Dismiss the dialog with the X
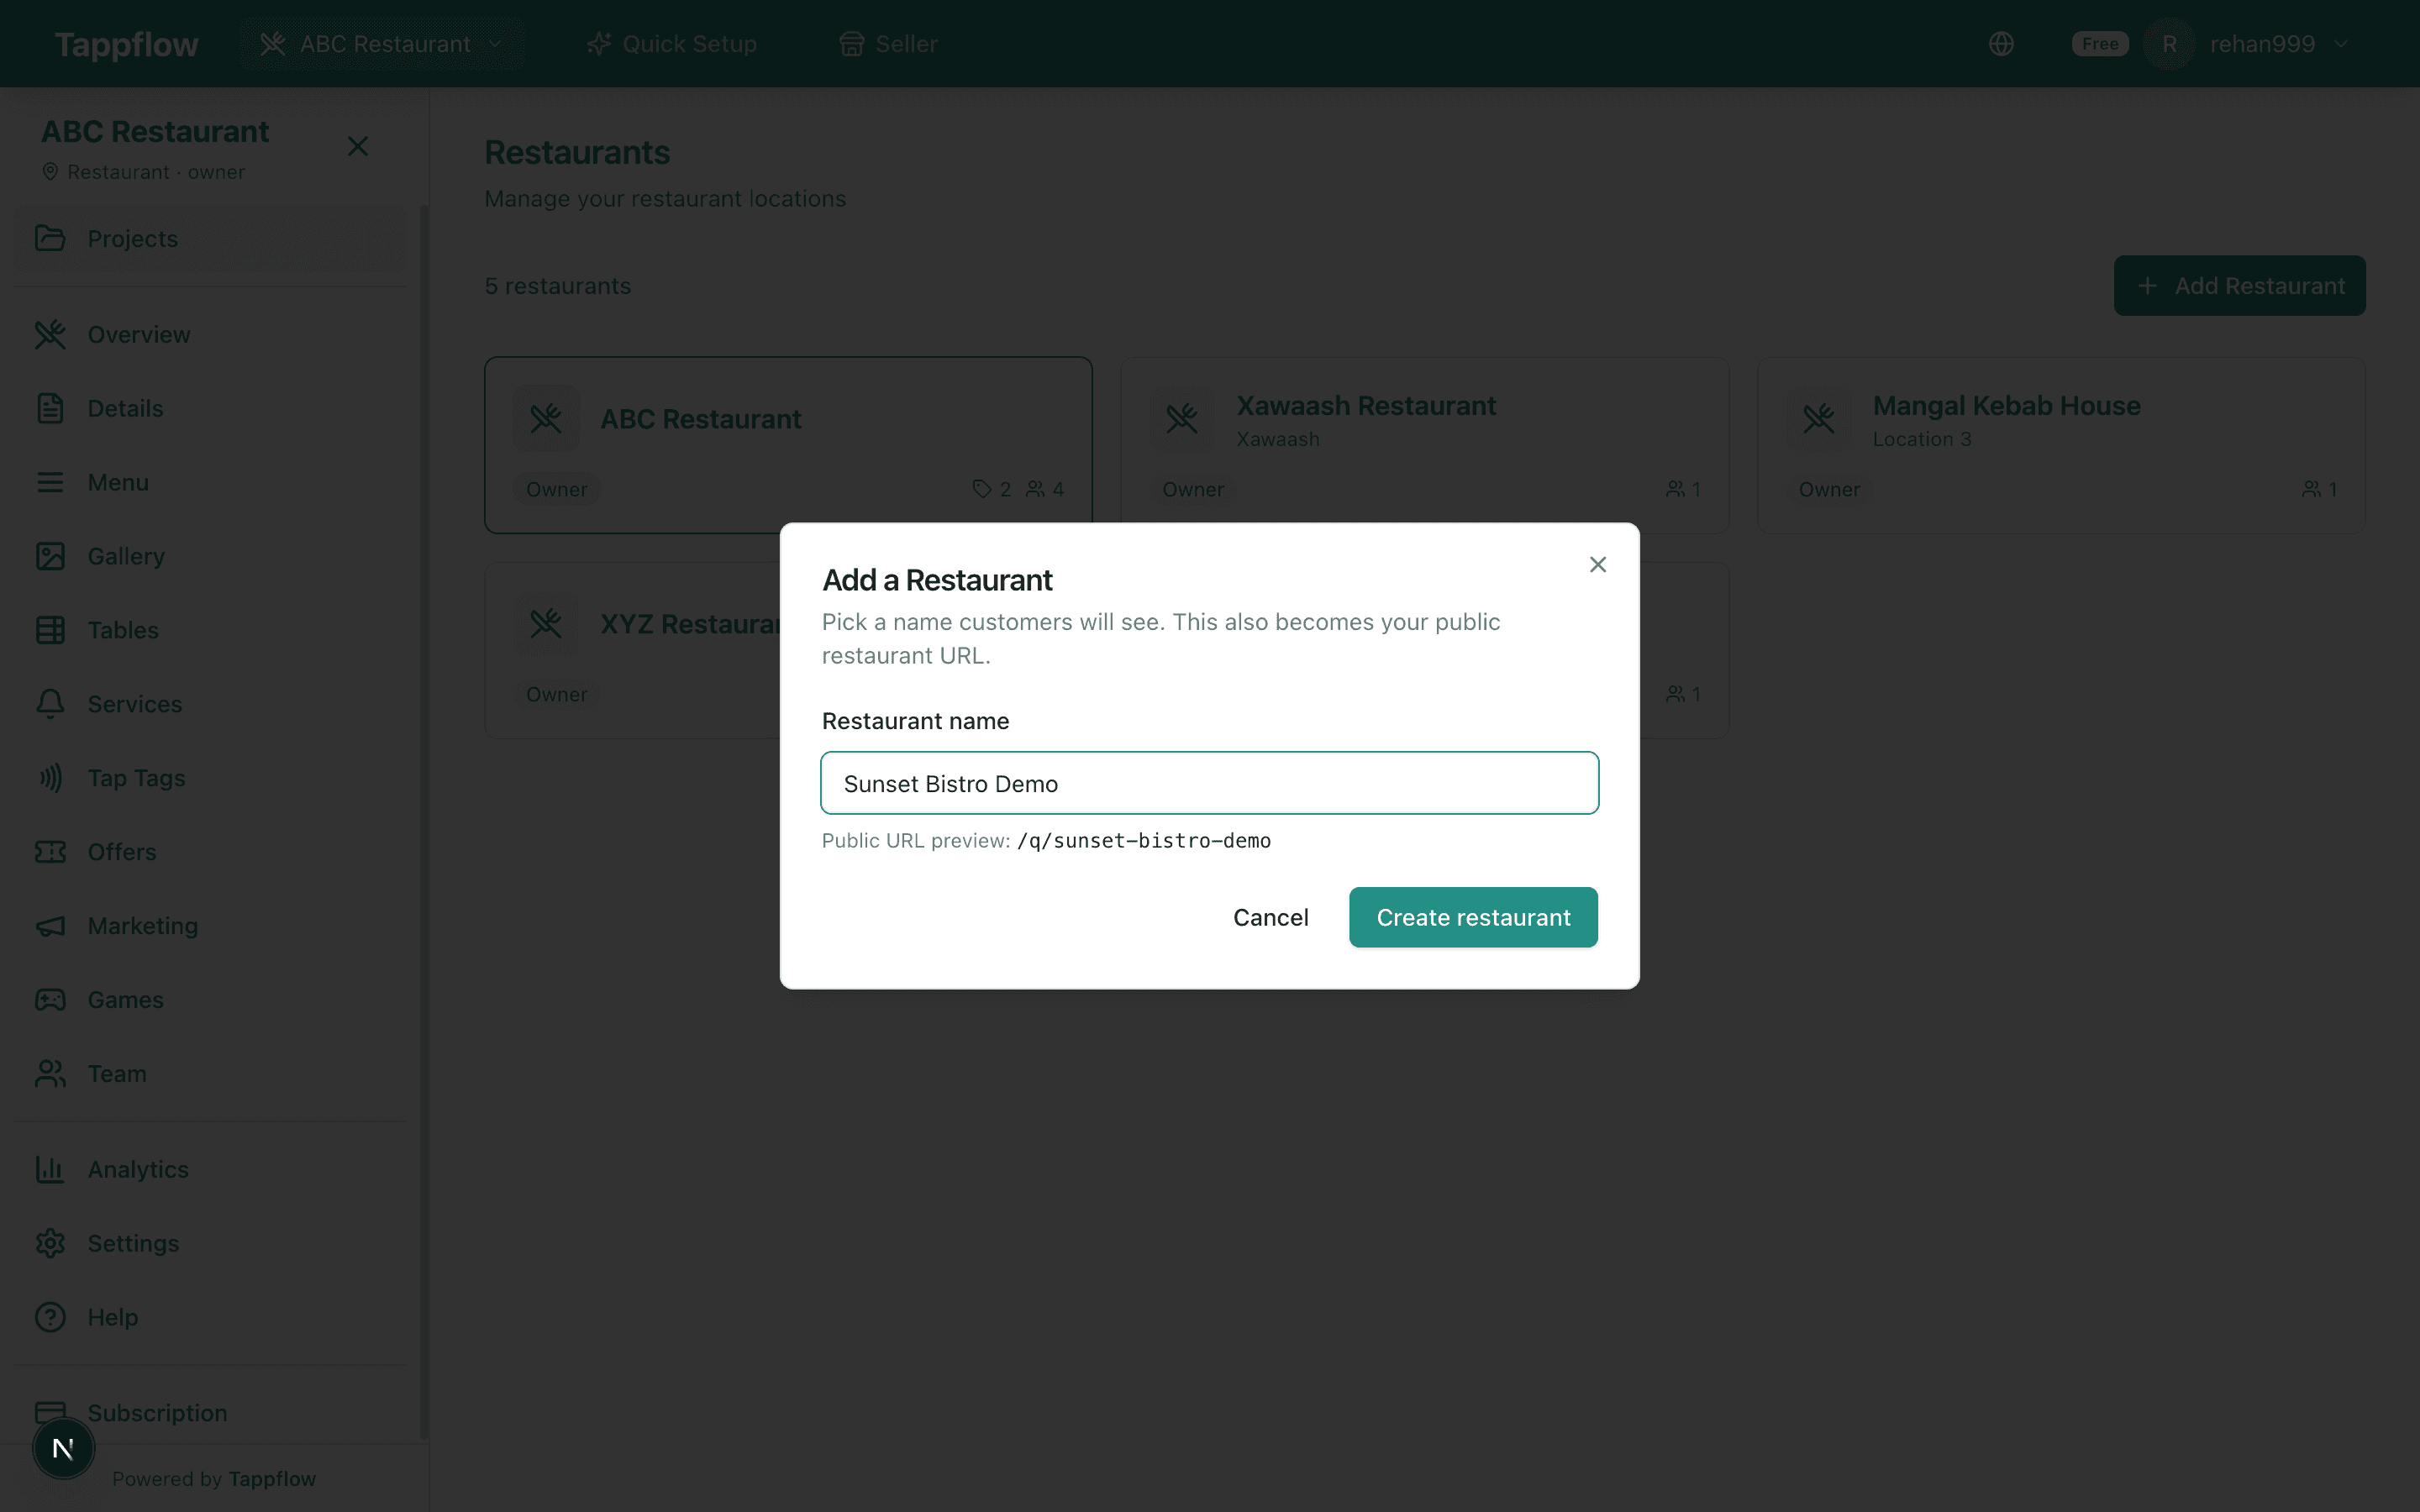Viewport: 2420px width, 1512px height. click(x=1597, y=564)
